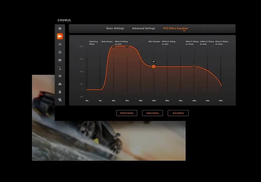Viewport: 261px width, 182px height.
Task: Click the Save Setting button
Action: [x=178, y=113]
